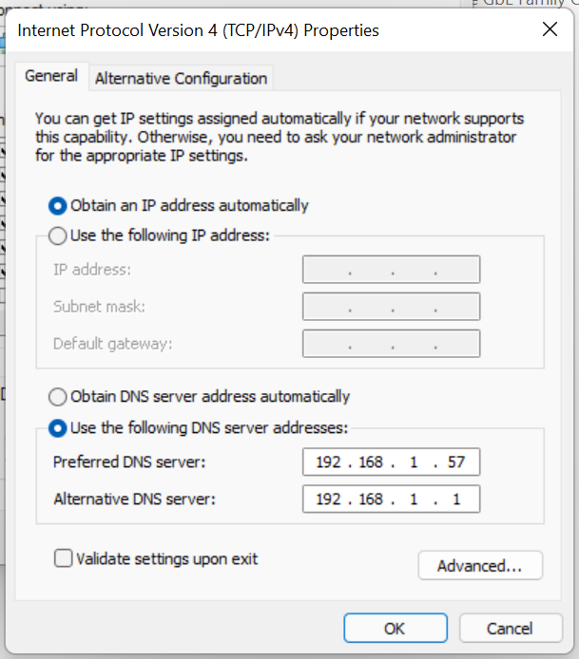Click the dialog title bar text
579x659 pixels.
click(x=199, y=30)
